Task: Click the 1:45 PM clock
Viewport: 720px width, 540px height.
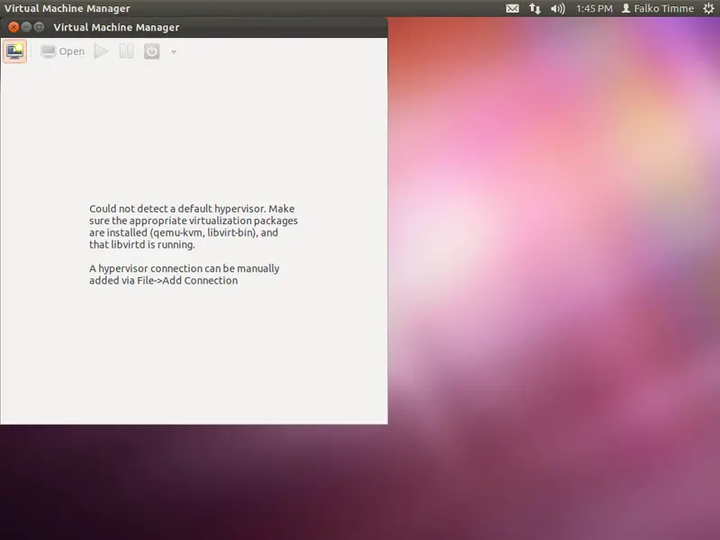Action: click(594, 9)
